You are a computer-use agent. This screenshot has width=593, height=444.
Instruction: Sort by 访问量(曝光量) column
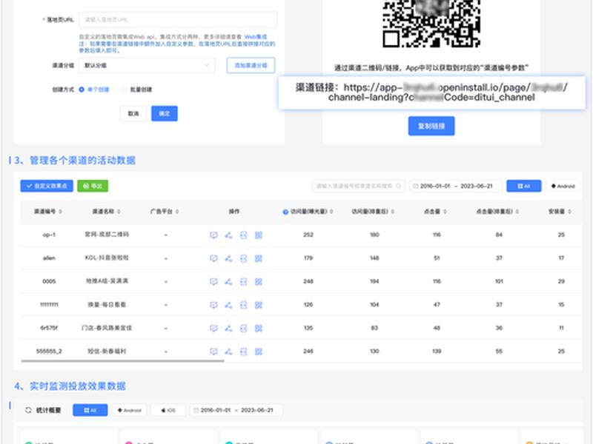[x=331, y=212]
